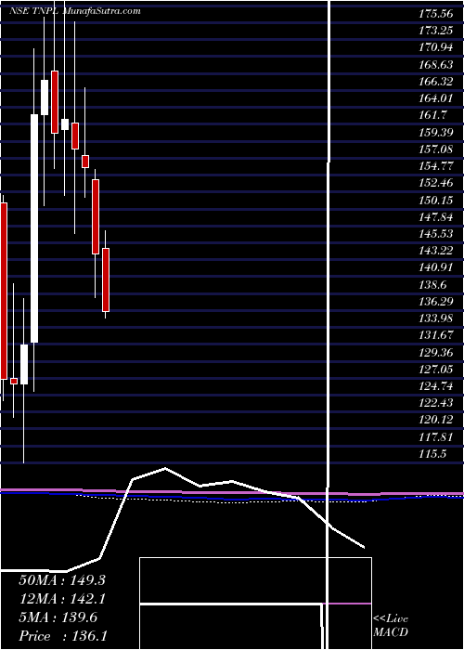Click the 161.7 price axis label
The image size is (464, 650).
coord(432,116)
